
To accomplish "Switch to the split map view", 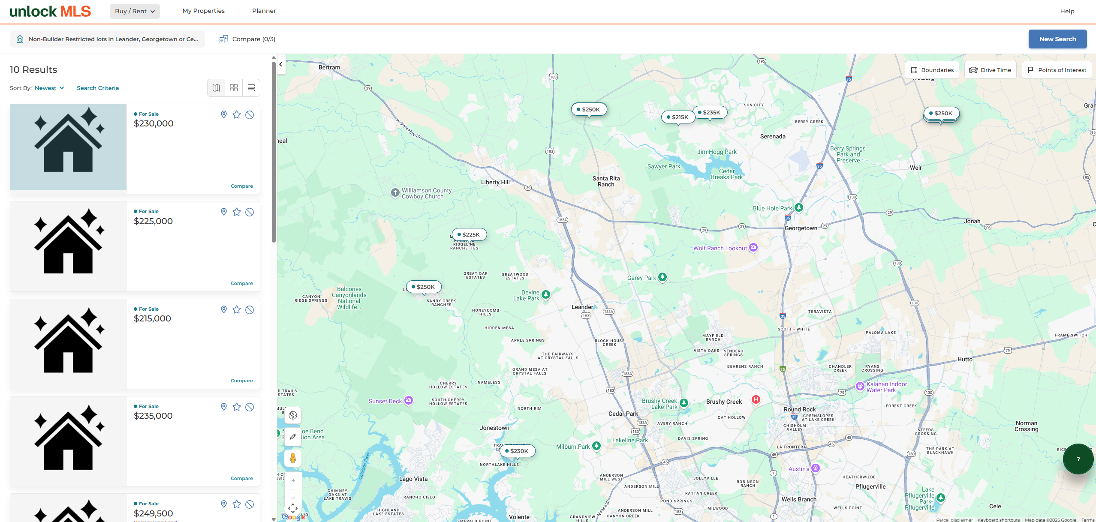I will coord(216,88).
